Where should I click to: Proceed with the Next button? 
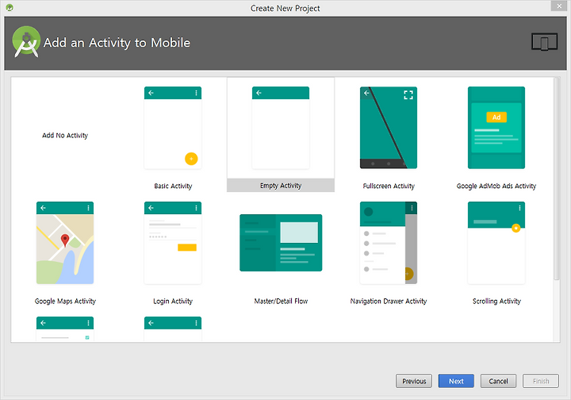(456, 381)
